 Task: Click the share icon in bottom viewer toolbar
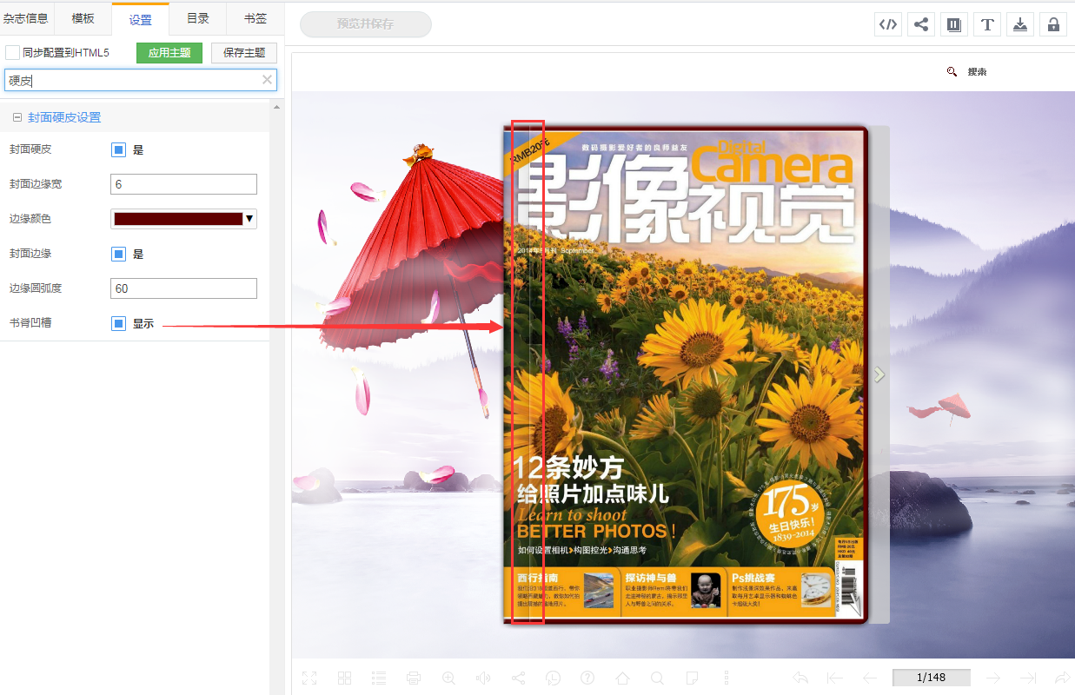point(518,678)
